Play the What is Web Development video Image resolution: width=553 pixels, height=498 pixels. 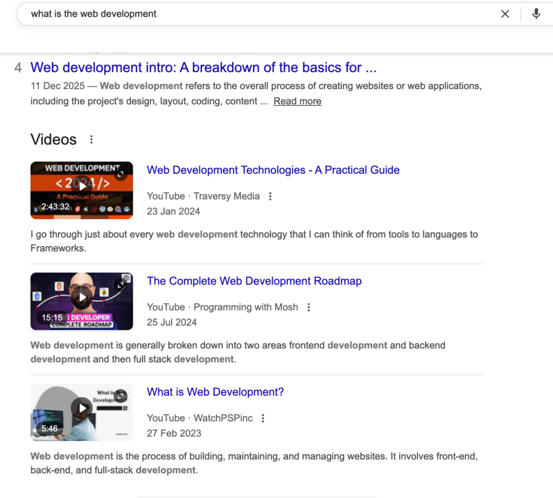(x=82, y=408)
